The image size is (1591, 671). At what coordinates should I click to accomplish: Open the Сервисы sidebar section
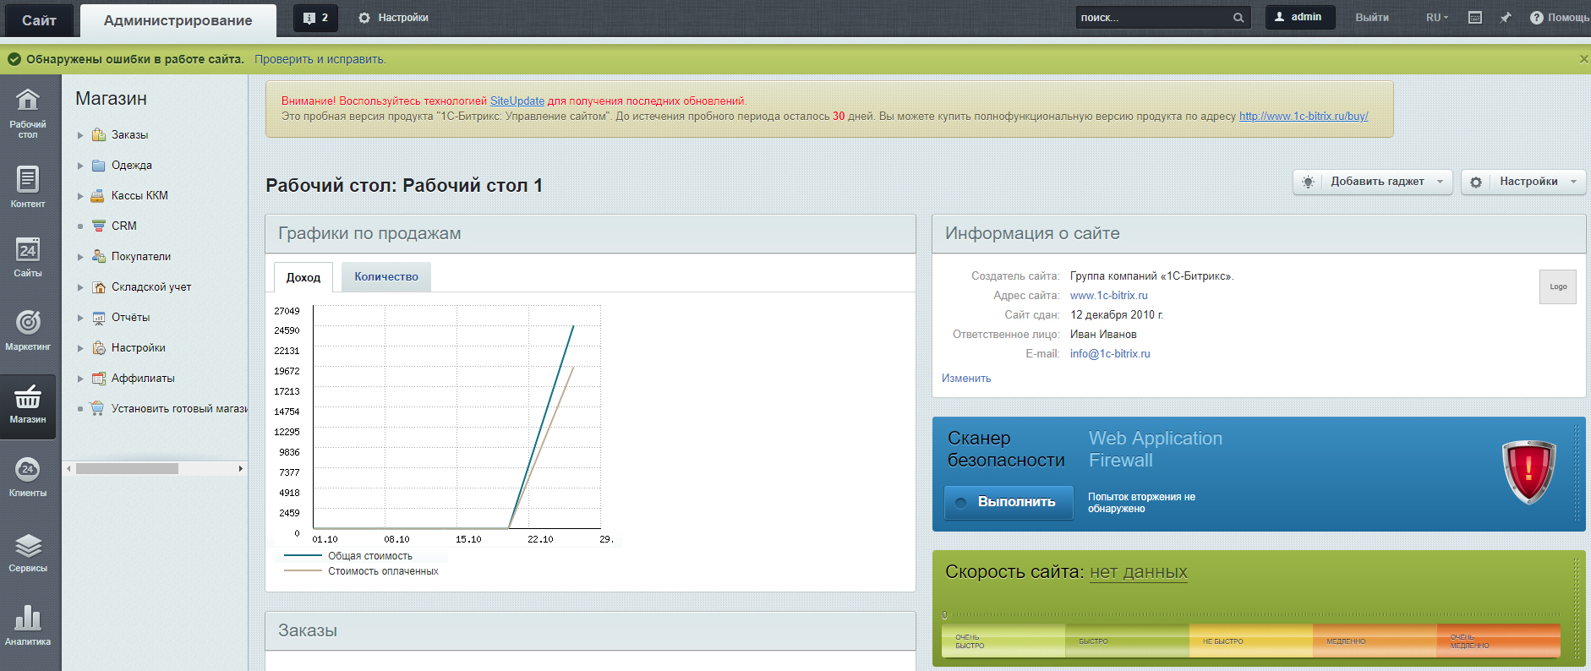[x=28, y=553]
